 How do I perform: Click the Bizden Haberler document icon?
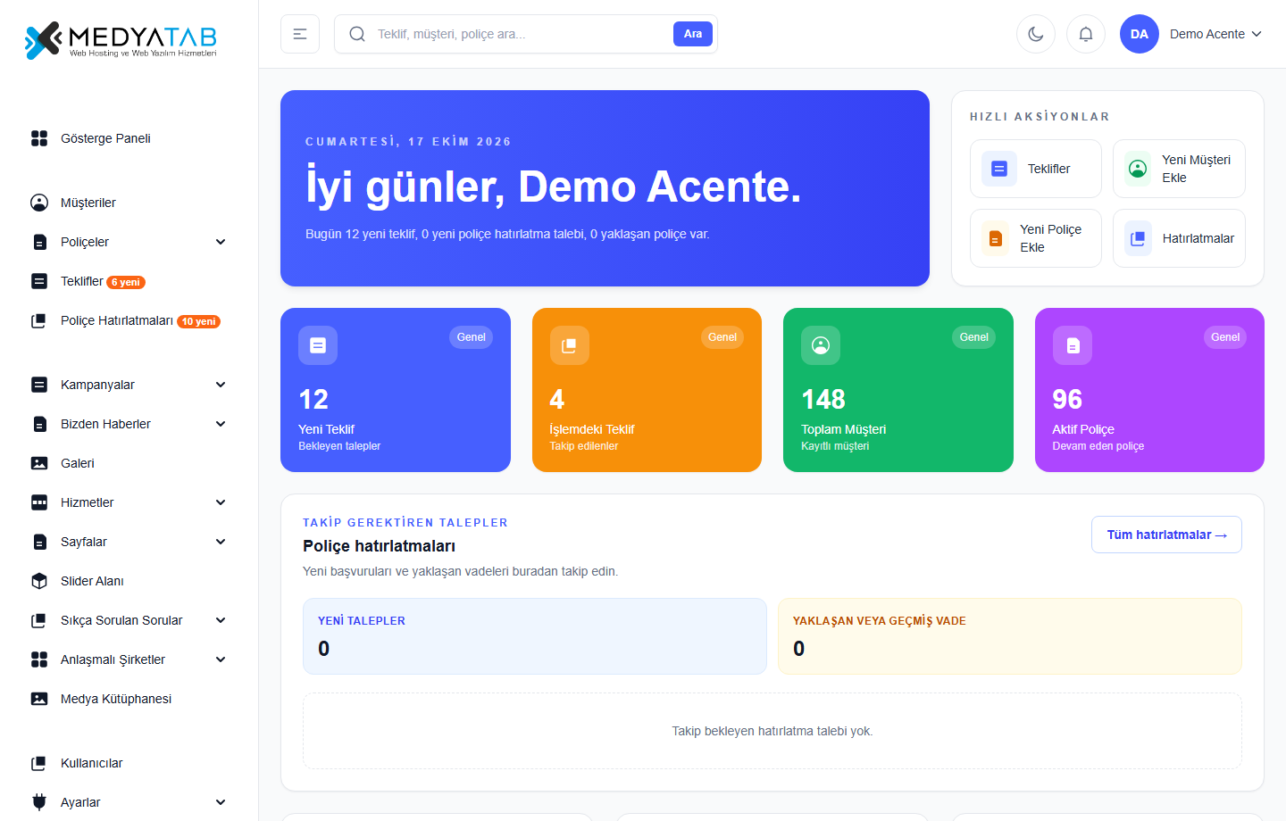(x=39, y=424)
